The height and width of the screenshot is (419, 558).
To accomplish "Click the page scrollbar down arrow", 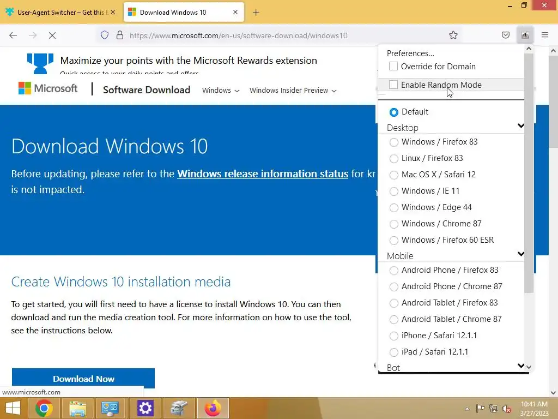I will (553, 393).
